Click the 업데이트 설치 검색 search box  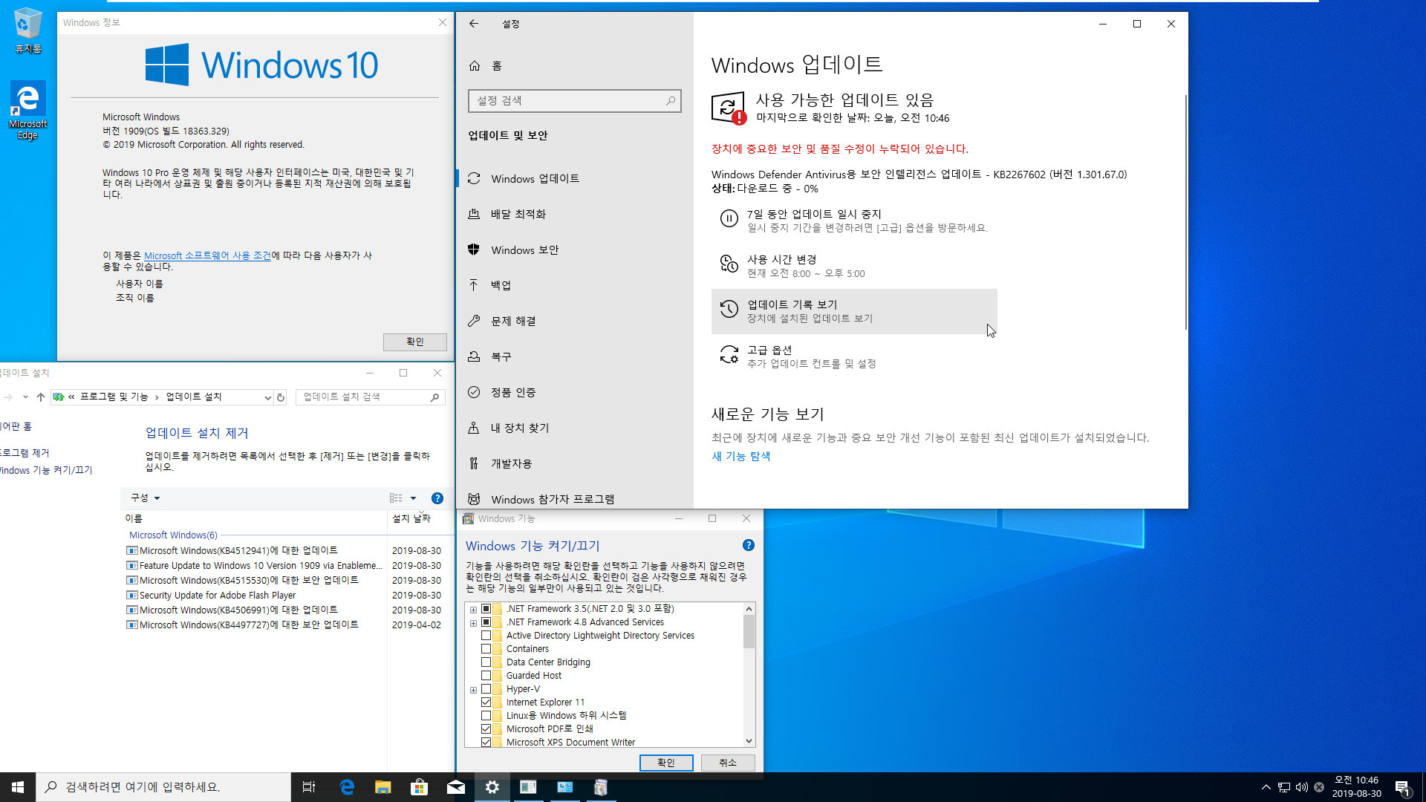coord(371,397)
